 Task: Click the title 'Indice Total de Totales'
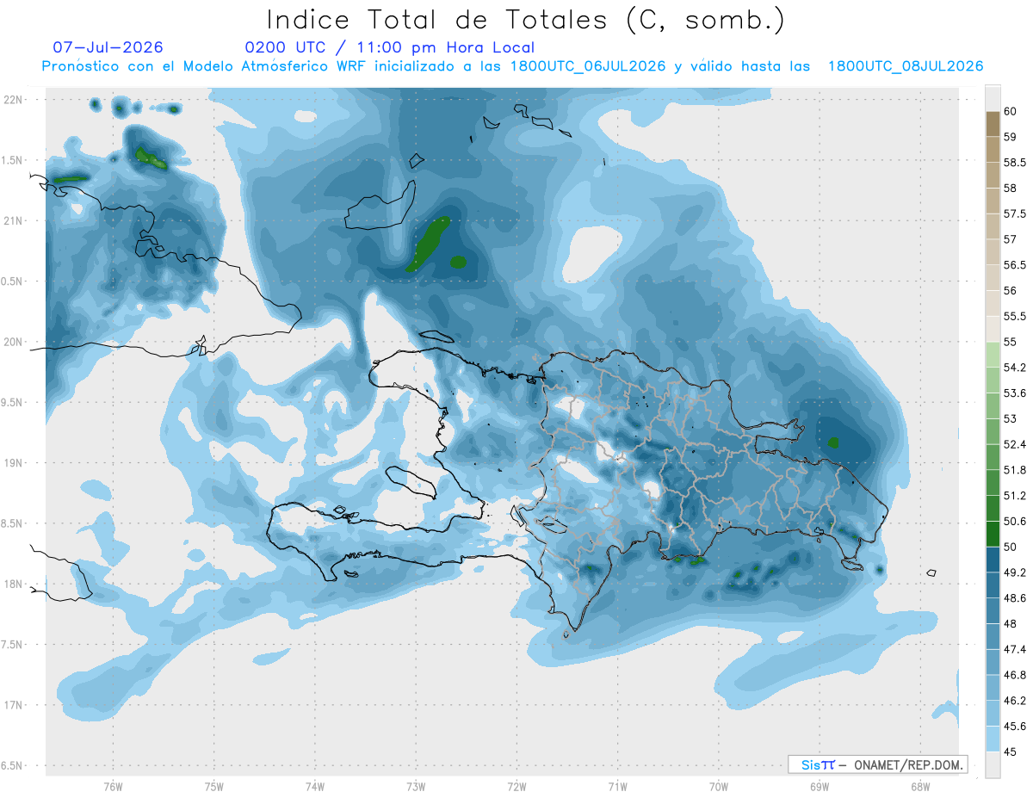pyautogui.click(x=437, y=20)
